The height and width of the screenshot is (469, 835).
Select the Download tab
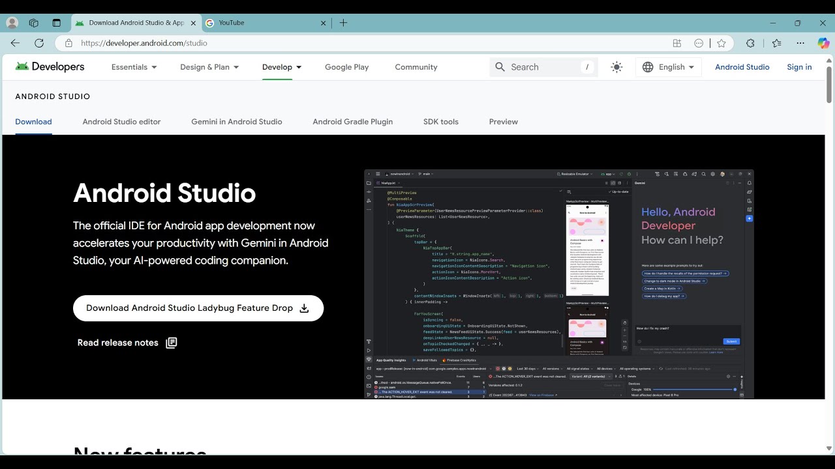point(33,122)
